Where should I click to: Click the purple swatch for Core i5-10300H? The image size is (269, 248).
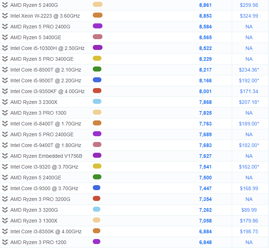coord(97,47)
